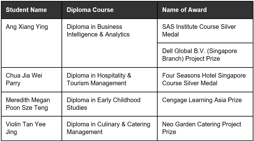Click the word Catering in the Culinary course cell
The height and width of the screenshot is (142, 254).
[139, 125]
